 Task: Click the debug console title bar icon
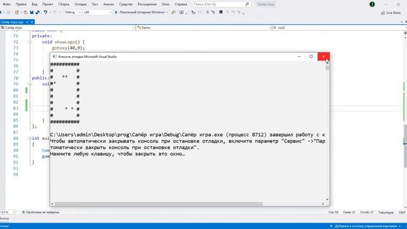click(54, 57)
